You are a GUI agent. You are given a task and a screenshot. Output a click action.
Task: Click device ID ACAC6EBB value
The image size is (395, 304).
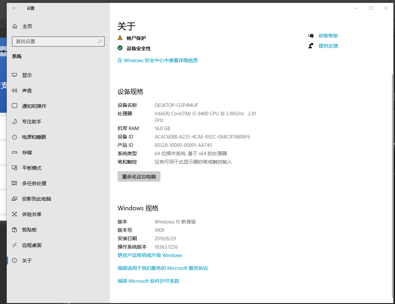(202, 137)
